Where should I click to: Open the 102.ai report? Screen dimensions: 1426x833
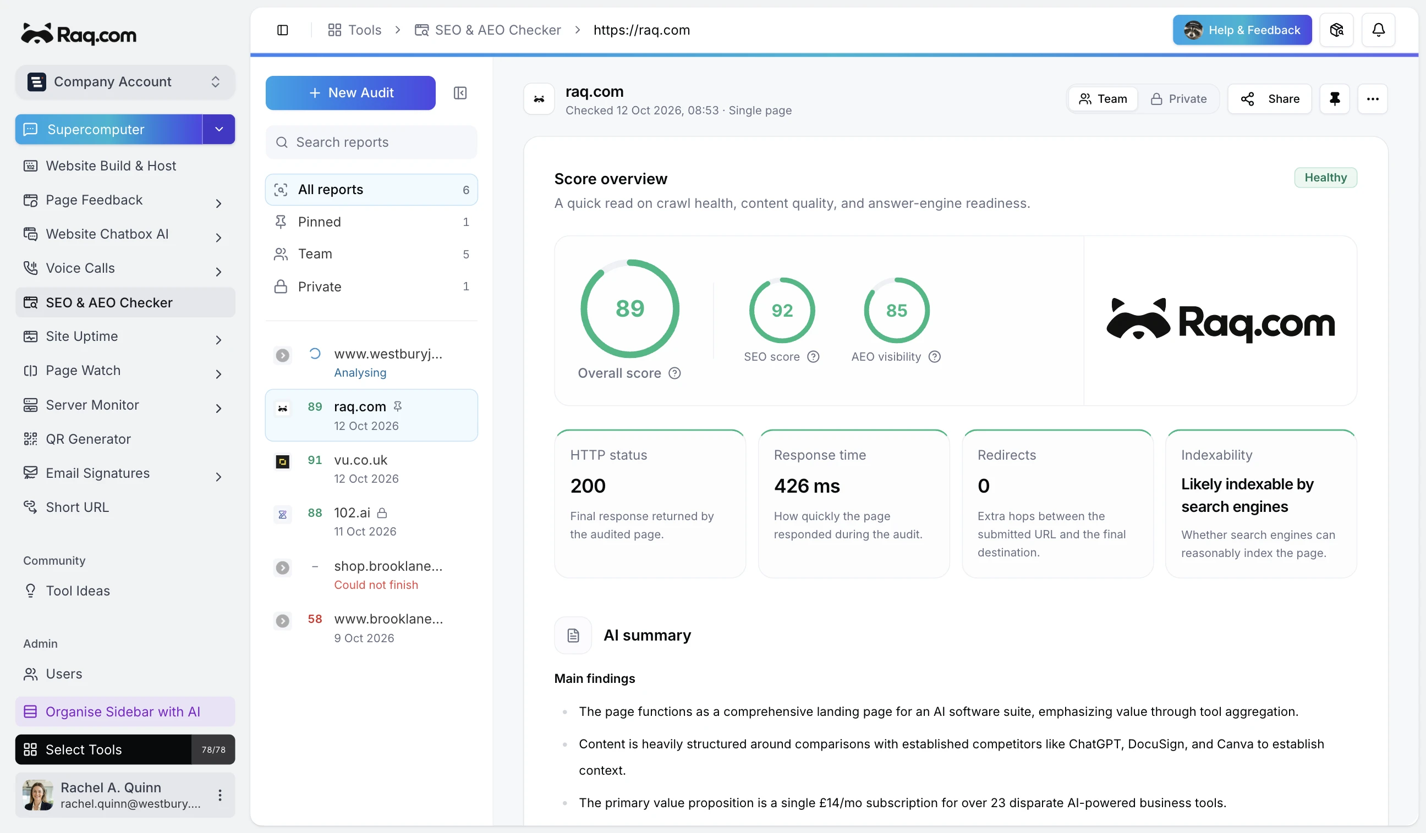click(x=371, y=521)
